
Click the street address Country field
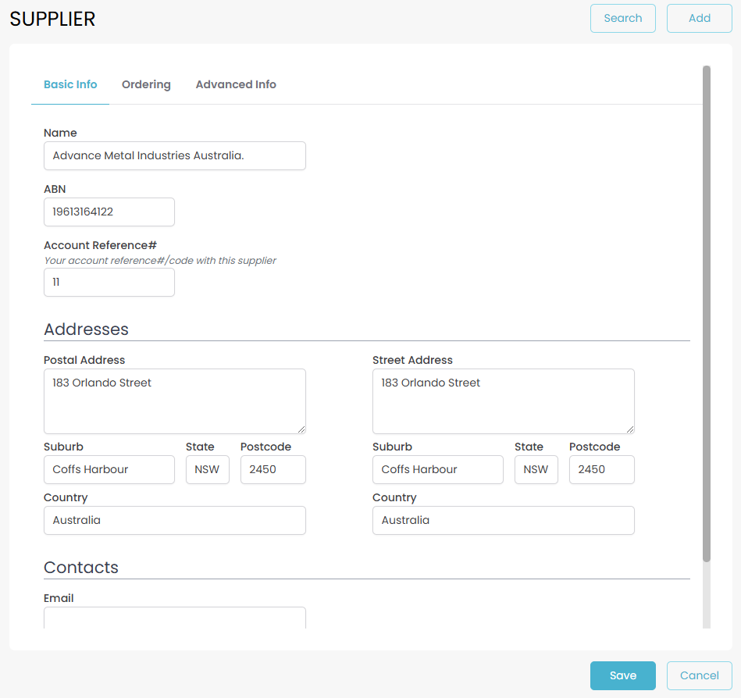pyautogui.click(x=503, y=520)
